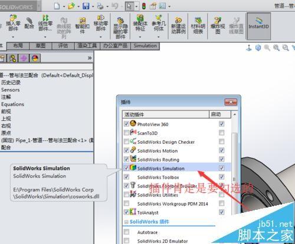
Task: Open the Save dropdown arrow
Action: click(93, 6)
